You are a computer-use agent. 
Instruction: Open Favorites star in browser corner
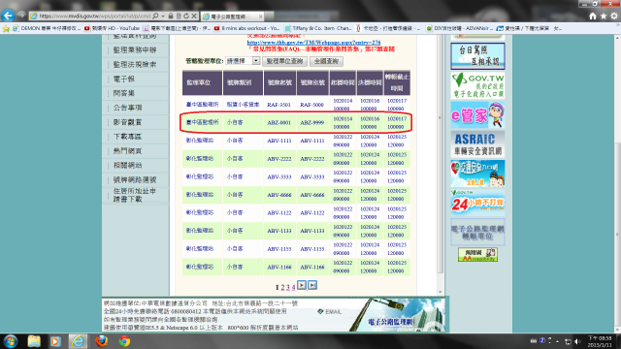pyautogui.click(x=604, y=16)
